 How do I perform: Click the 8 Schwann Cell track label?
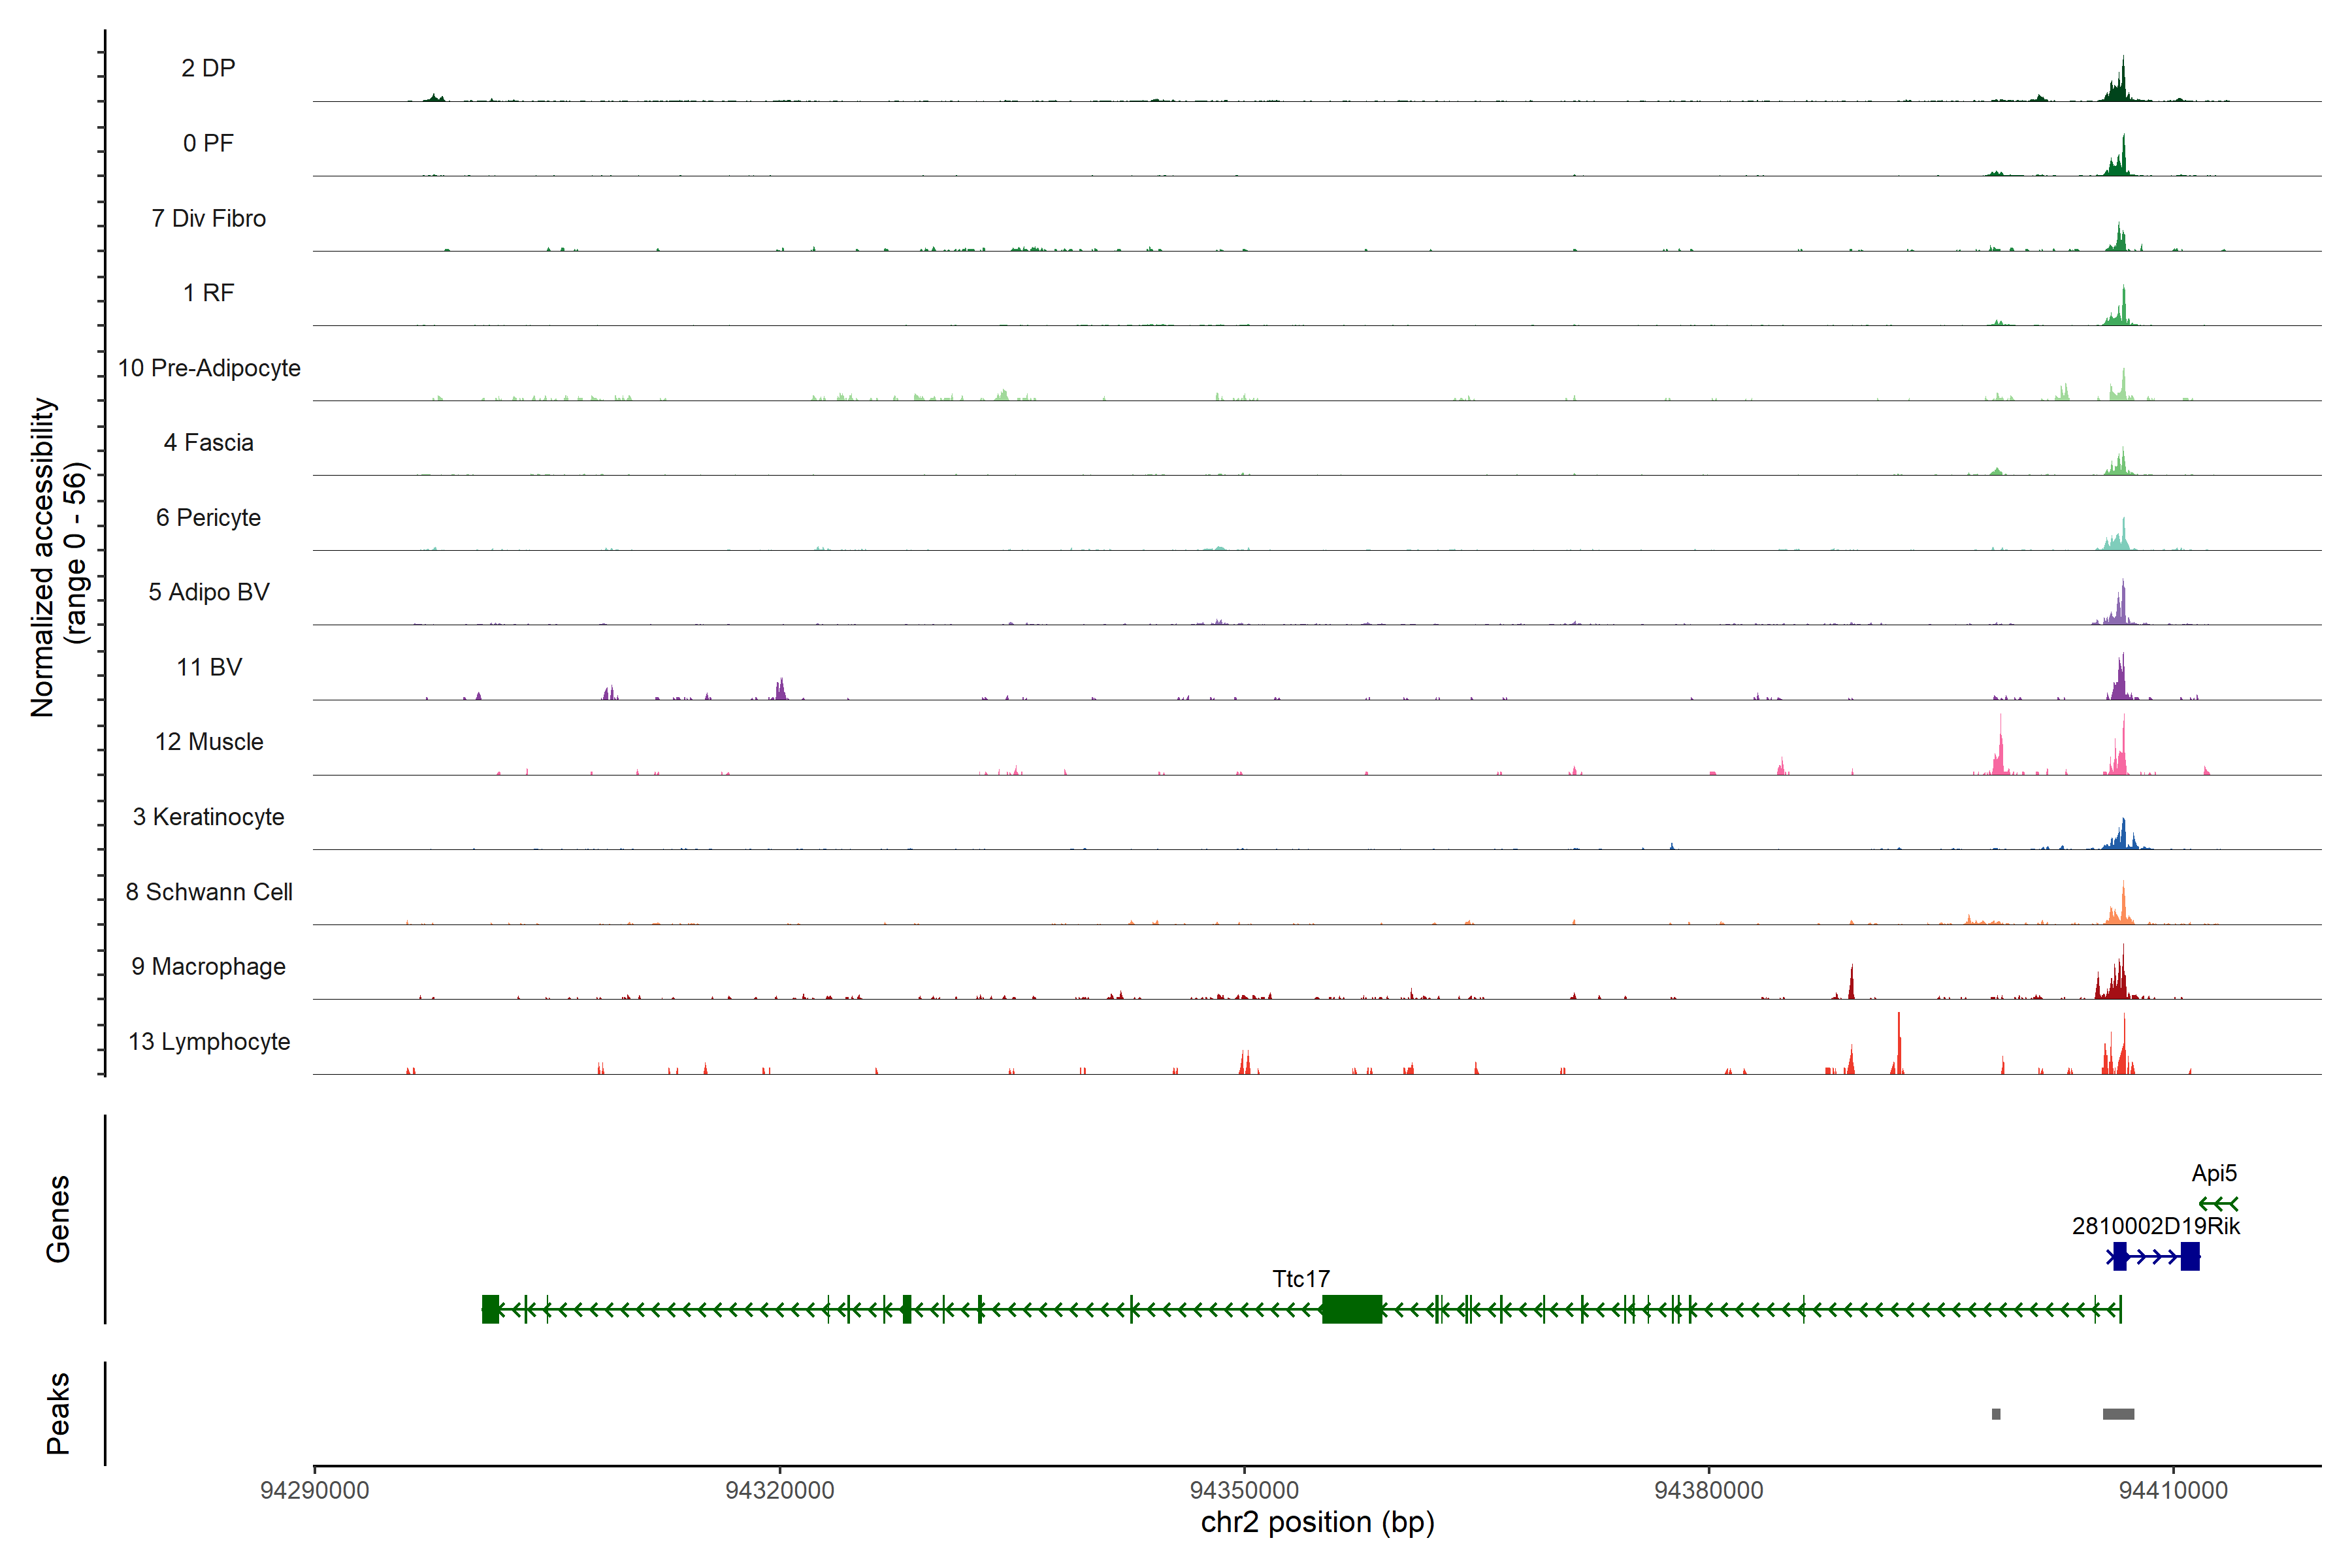click(209, 892)
